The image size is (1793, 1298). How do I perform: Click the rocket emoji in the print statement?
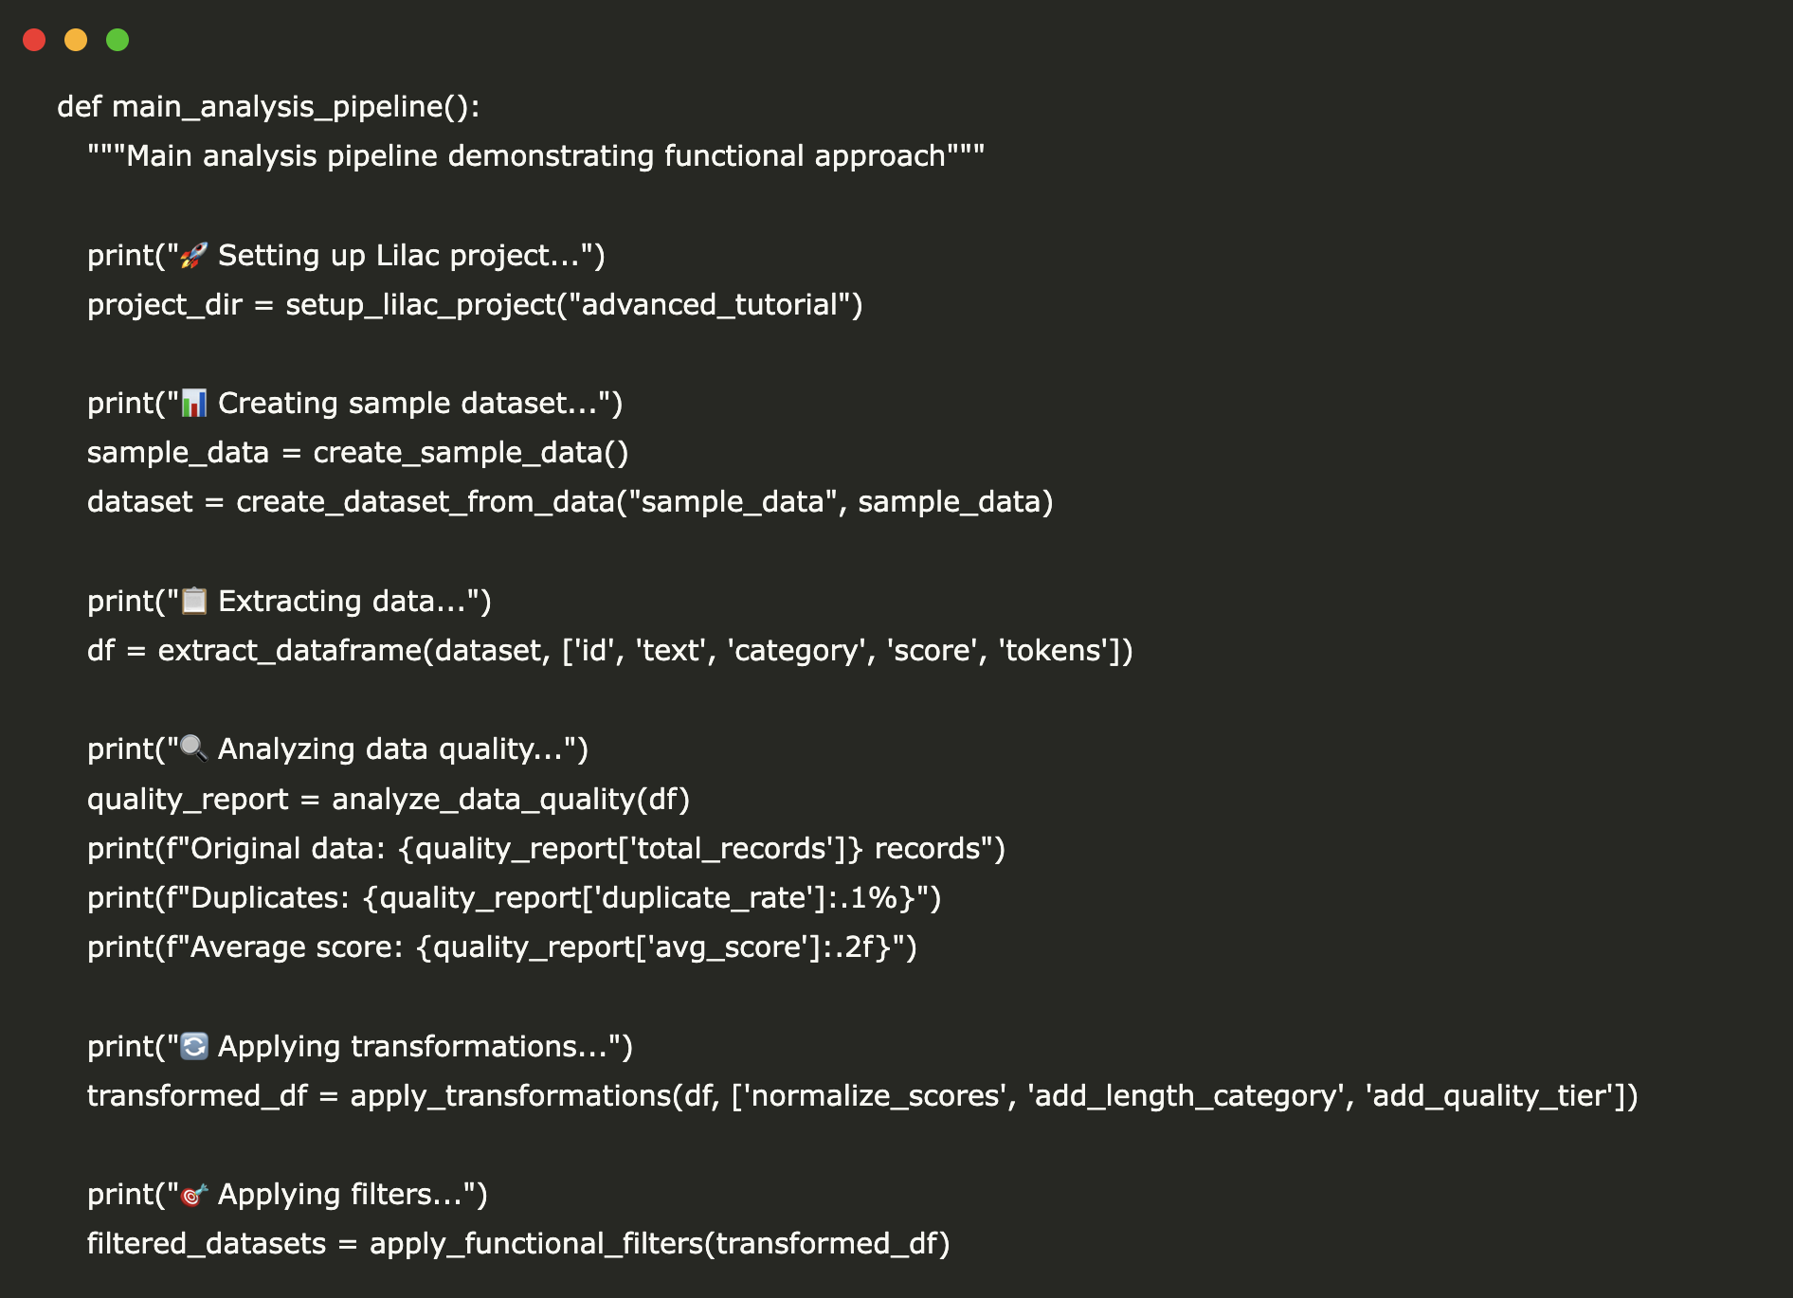tap(194, 255)
